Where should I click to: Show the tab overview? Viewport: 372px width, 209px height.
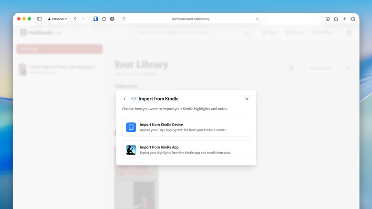point(353,19)
